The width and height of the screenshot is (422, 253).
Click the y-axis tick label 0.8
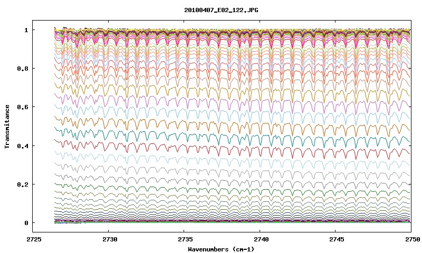(x=23, y=69)
